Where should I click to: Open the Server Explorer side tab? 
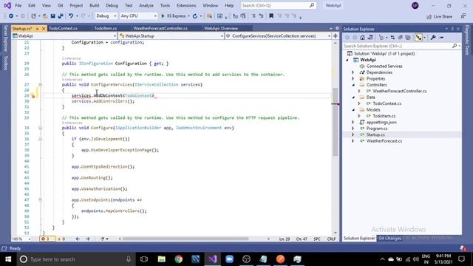click(5, 38)
